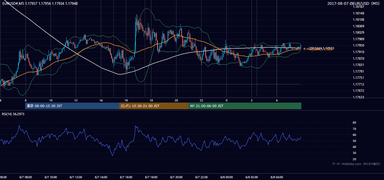This screenshot has height=180, width=384.
Task: Click price axis value 1.18148
Action: (x=358, y=13)
